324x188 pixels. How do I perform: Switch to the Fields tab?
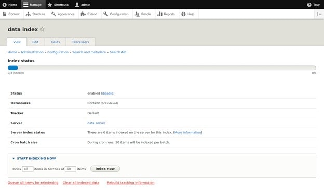pos(56,42)
